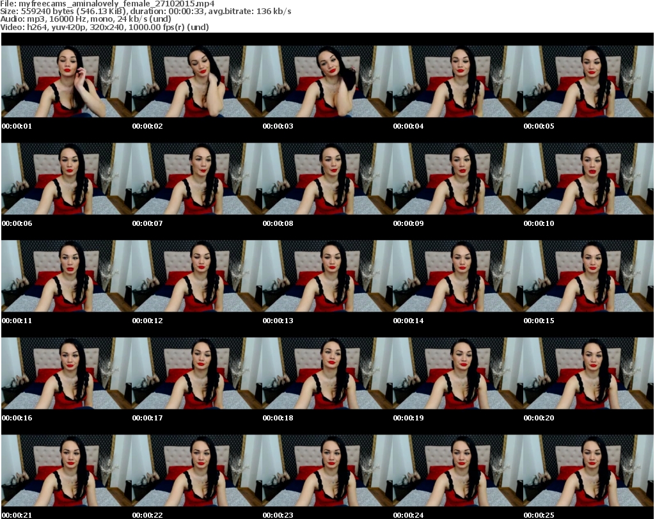This screenshot has height=519, width=655.
Task: Click the thumbnail at timestamp 00:00:05
Action: (588, 81)
